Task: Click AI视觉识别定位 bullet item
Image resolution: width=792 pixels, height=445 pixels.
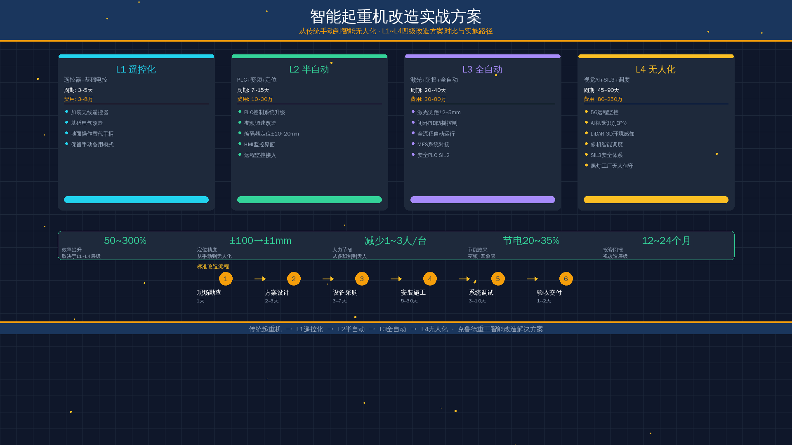Action: 609,123
